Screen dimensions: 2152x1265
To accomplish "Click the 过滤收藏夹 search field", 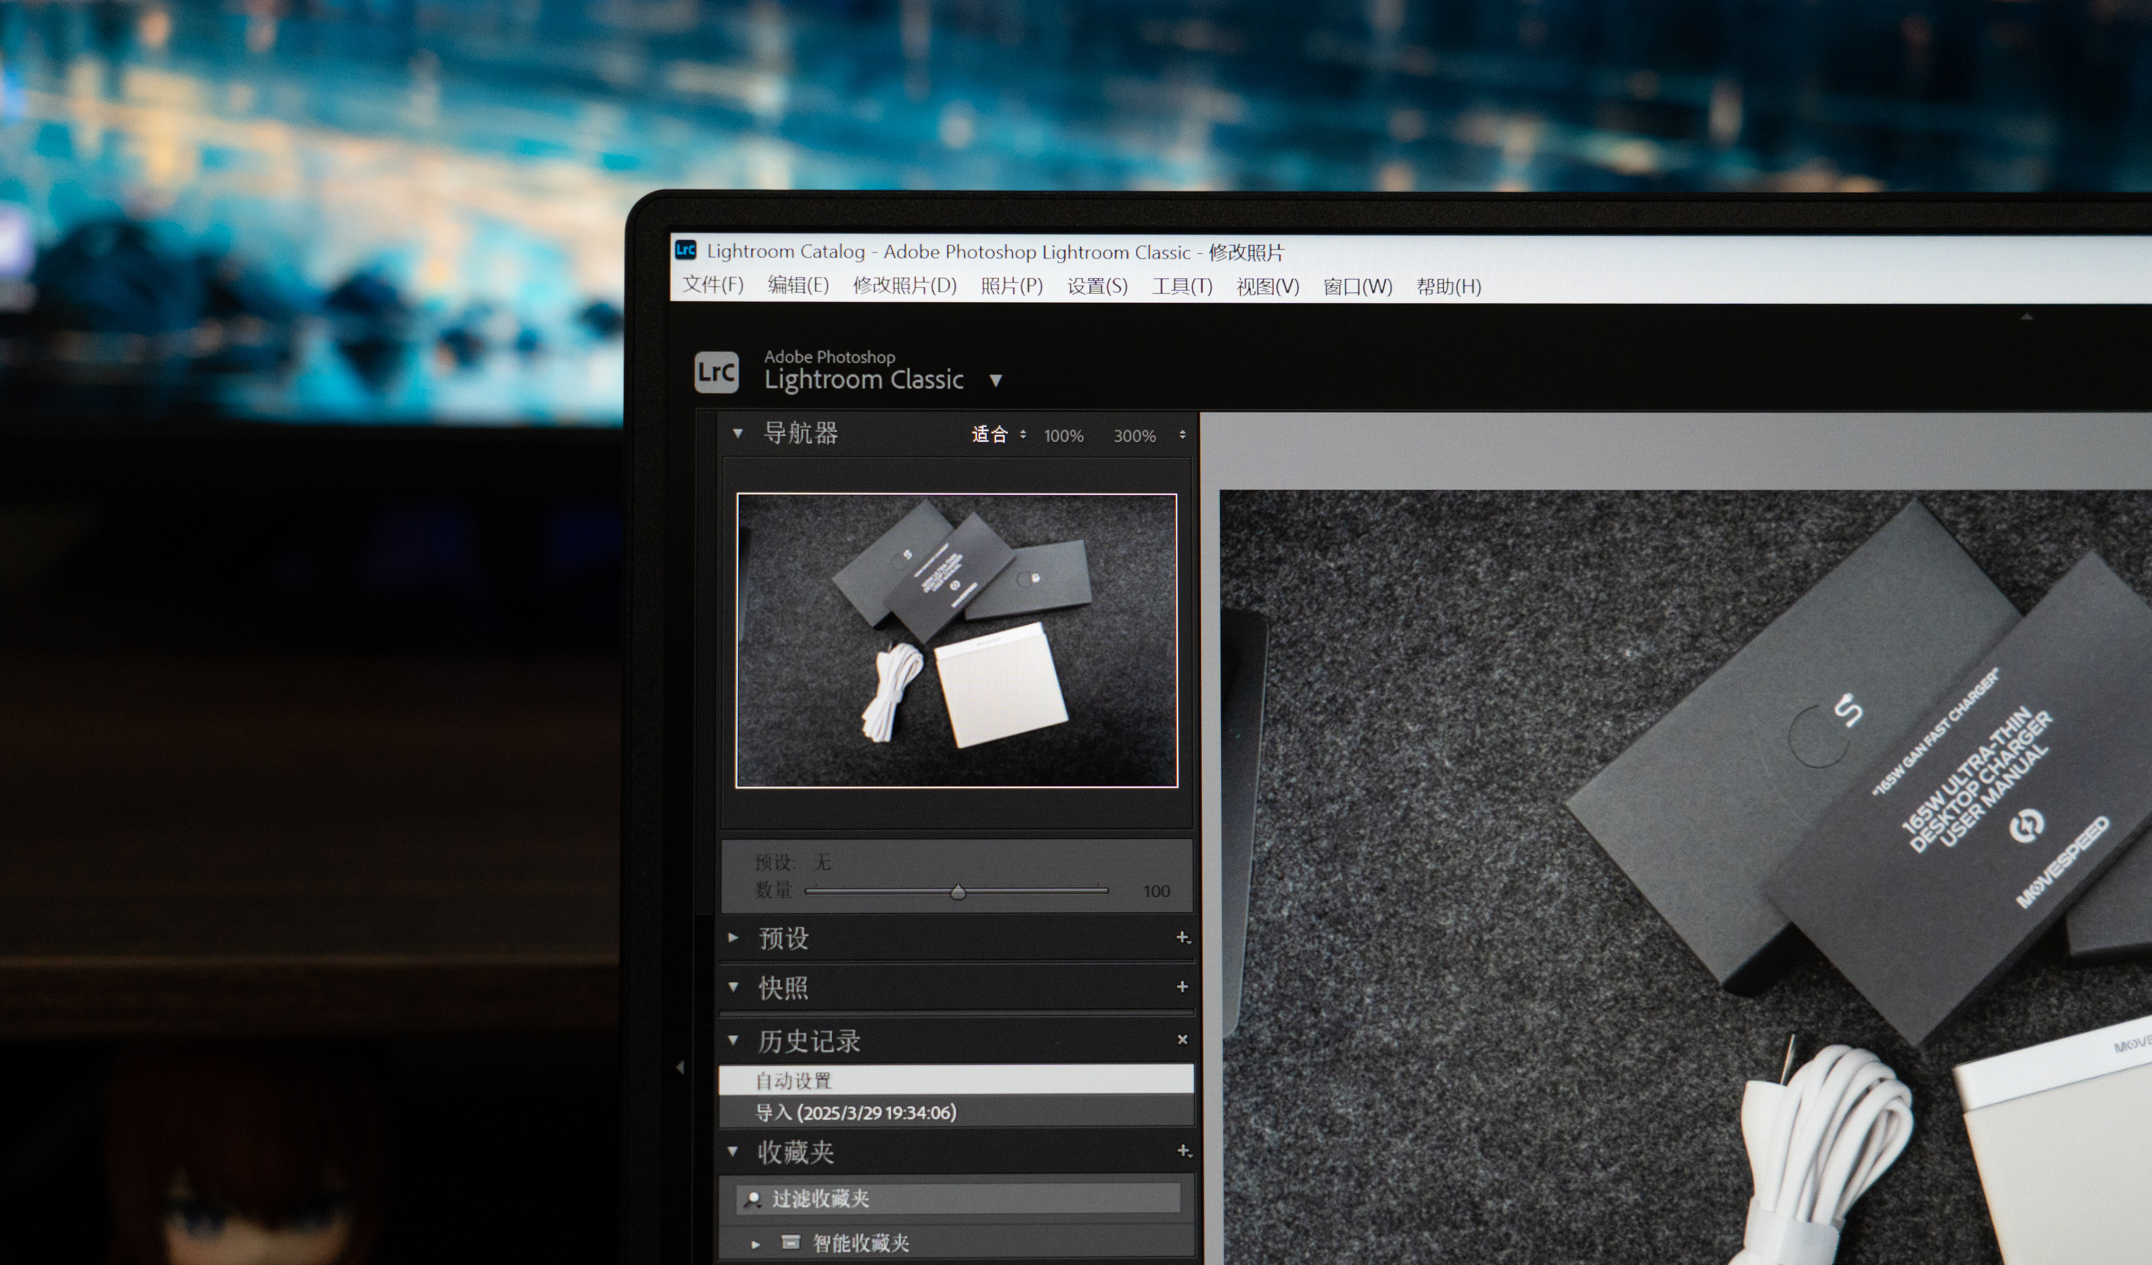I will 958,1198.
